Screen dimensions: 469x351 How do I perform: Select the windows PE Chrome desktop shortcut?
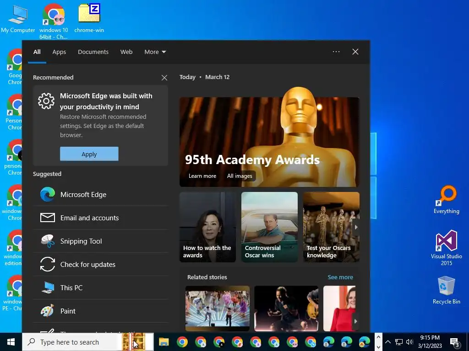coord(12,293)
